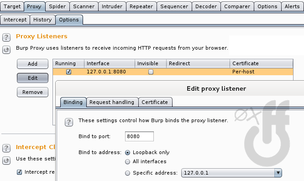Viewport: 304px width, 181px height.
Task: Switch to the Proxy tab
Action: tap(34, 6)
